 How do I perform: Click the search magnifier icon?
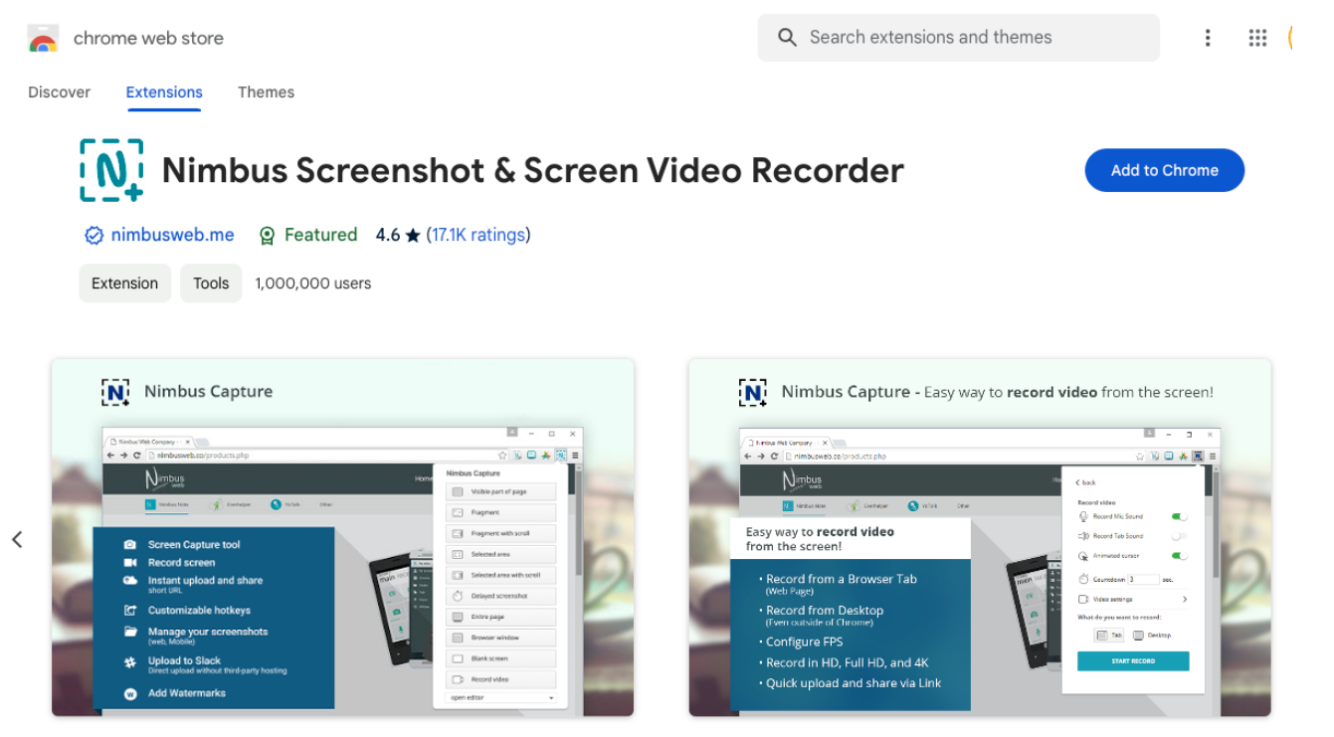point(787,38)
